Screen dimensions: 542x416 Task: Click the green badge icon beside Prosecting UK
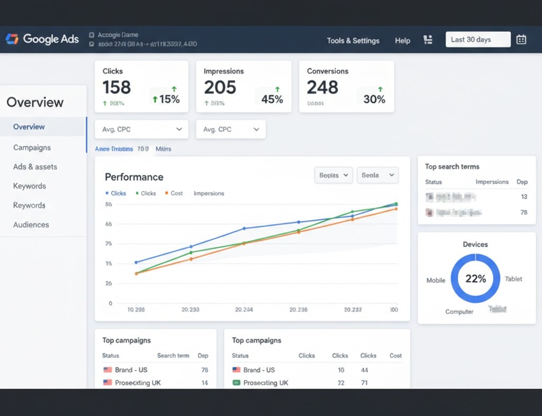[236, 383]
